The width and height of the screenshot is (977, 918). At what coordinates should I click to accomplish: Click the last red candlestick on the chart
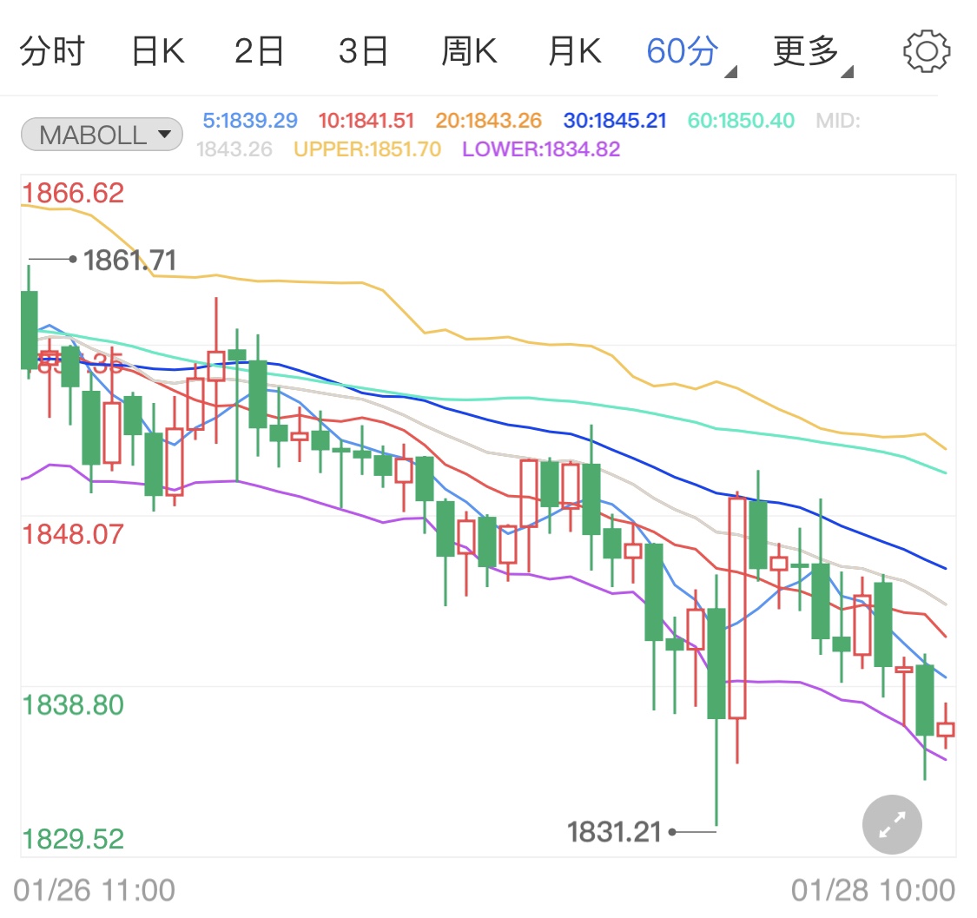click(x=945, y=730)
